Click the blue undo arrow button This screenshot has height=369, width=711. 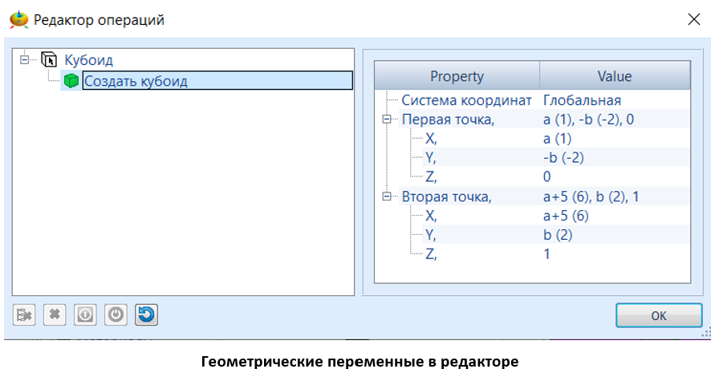tap(146, 314)
